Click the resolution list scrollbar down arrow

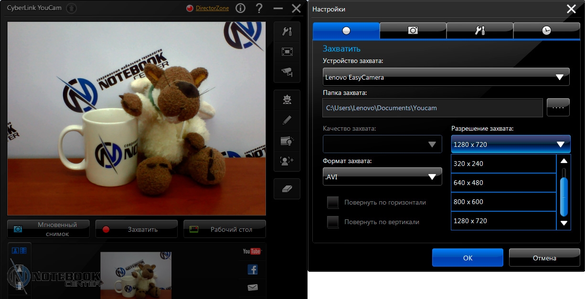point(564,223)
